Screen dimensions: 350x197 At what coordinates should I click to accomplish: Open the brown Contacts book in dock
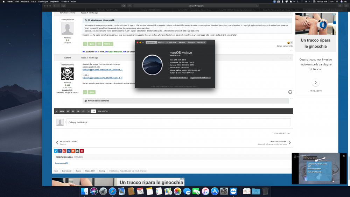pyautogui.click(x=131, y=191)
